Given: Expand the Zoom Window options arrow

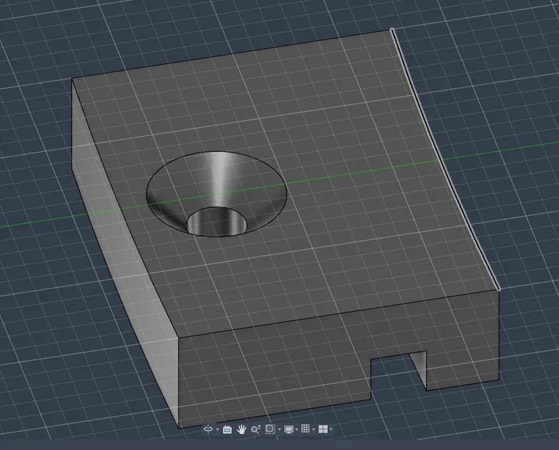Looking at the screenshot, I should [x=279, y=430].
